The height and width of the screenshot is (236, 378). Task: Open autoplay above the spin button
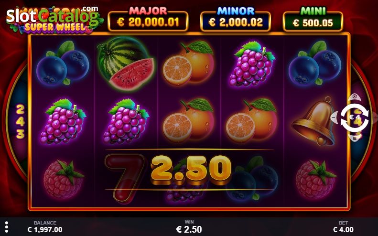click(355, 97)
